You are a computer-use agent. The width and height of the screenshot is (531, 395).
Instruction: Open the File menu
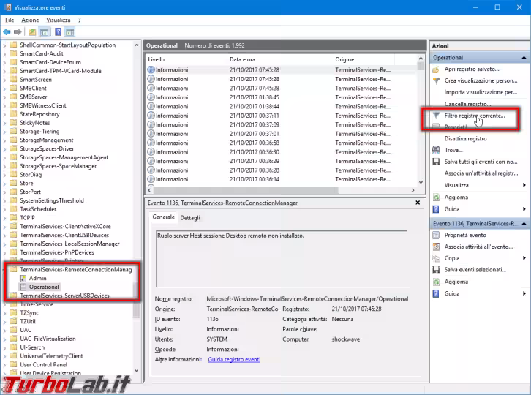point(10,20)
